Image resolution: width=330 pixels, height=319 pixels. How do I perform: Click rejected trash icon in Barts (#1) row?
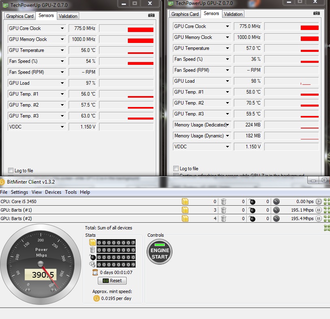coord(224,210)
